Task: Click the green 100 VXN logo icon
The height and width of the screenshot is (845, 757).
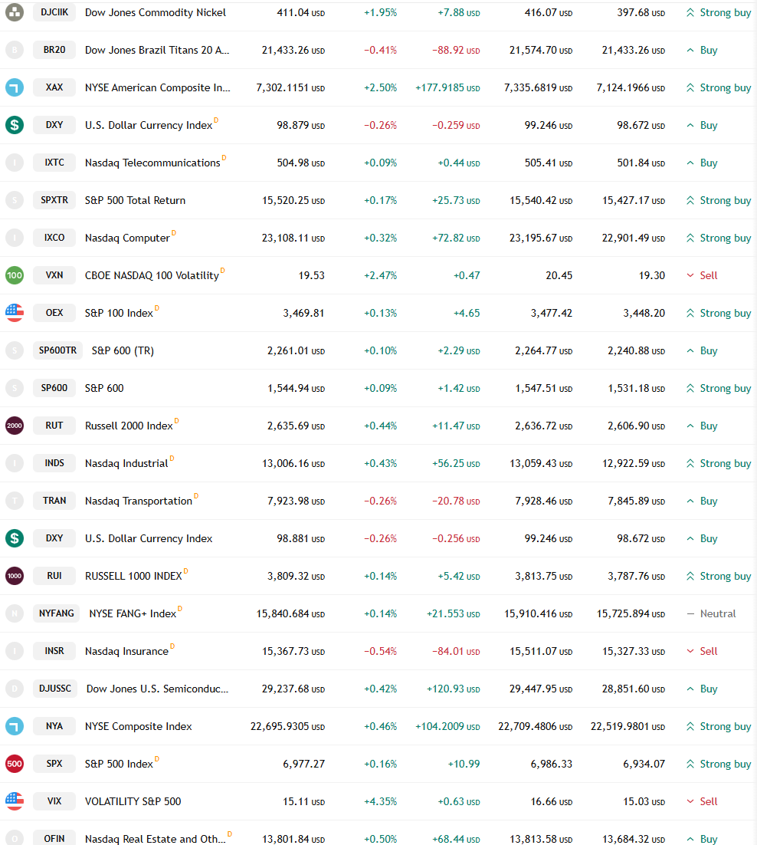Action: pos(15,275)
